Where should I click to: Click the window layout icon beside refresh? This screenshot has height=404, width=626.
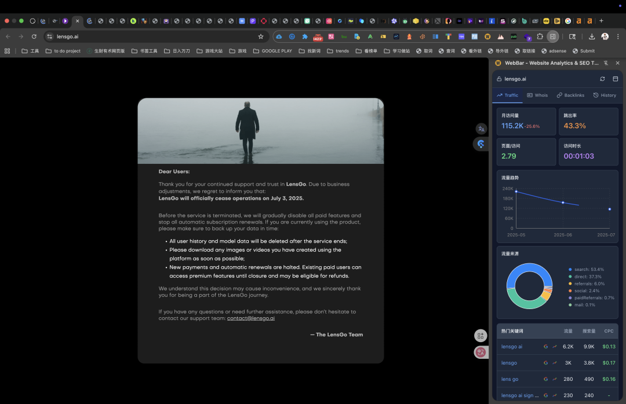point(615,79)
